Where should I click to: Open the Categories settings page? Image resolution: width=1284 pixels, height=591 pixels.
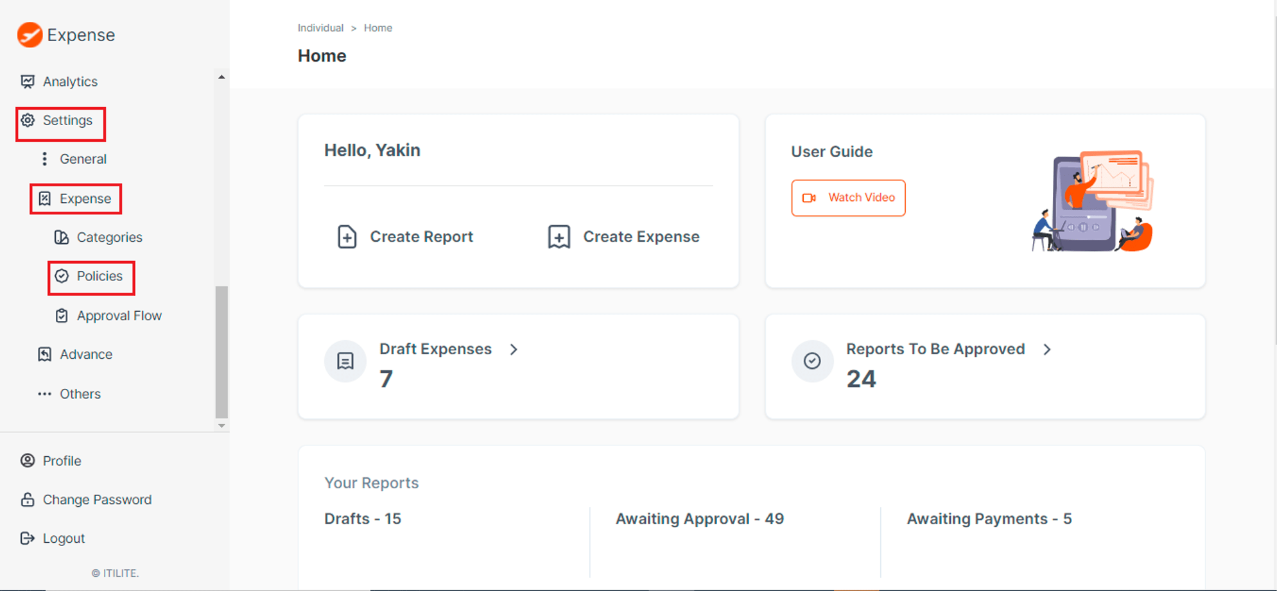110,237
